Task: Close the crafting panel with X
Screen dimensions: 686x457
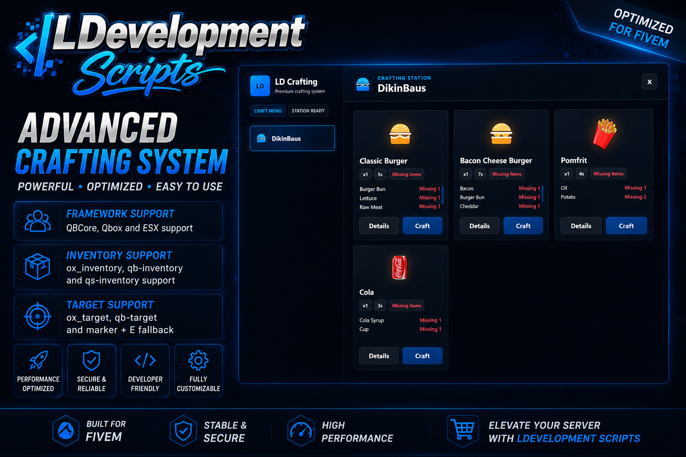Action: 649,82
